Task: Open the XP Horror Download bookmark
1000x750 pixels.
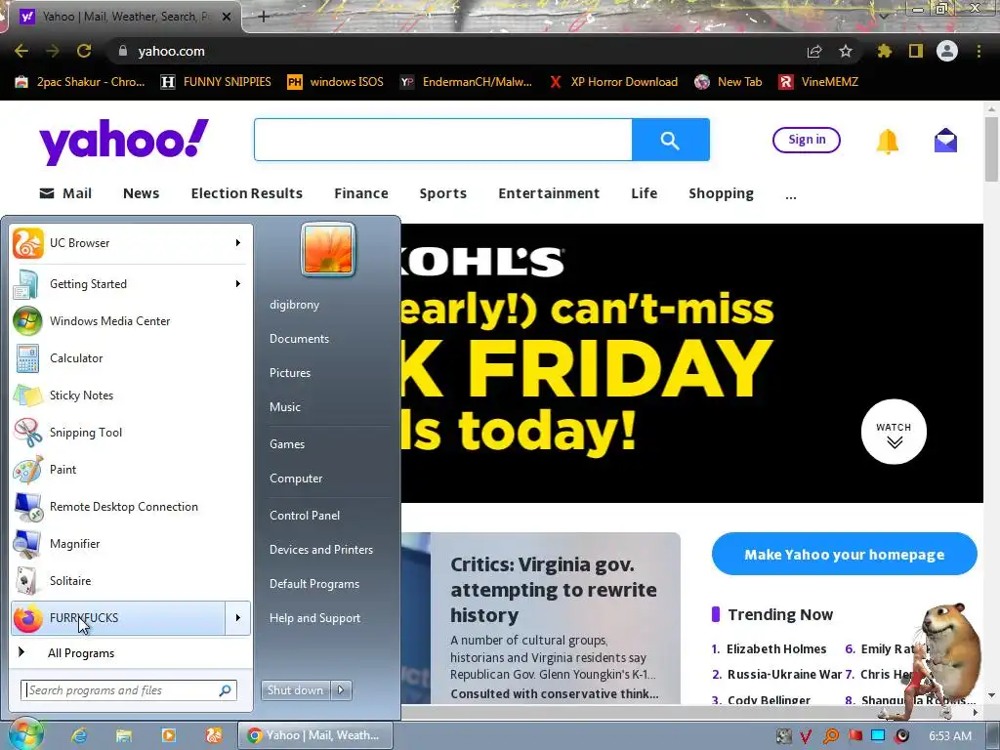Action: (613, 82)
